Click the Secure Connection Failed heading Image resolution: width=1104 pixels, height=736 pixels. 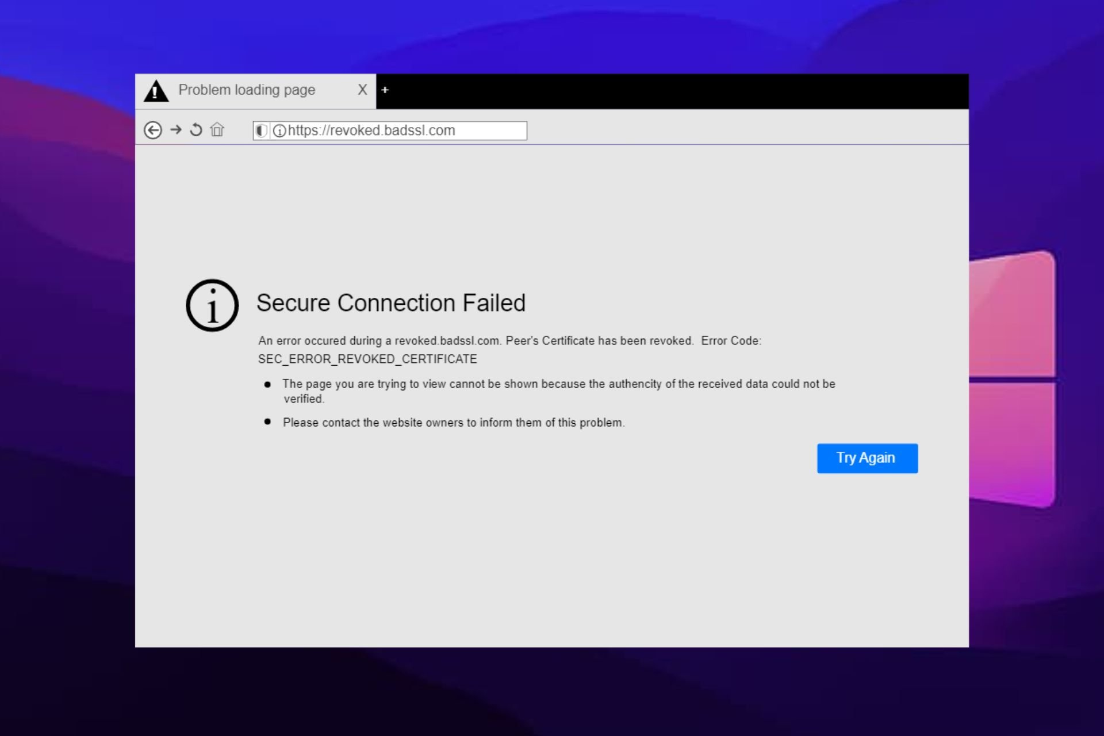coord(391,303)
